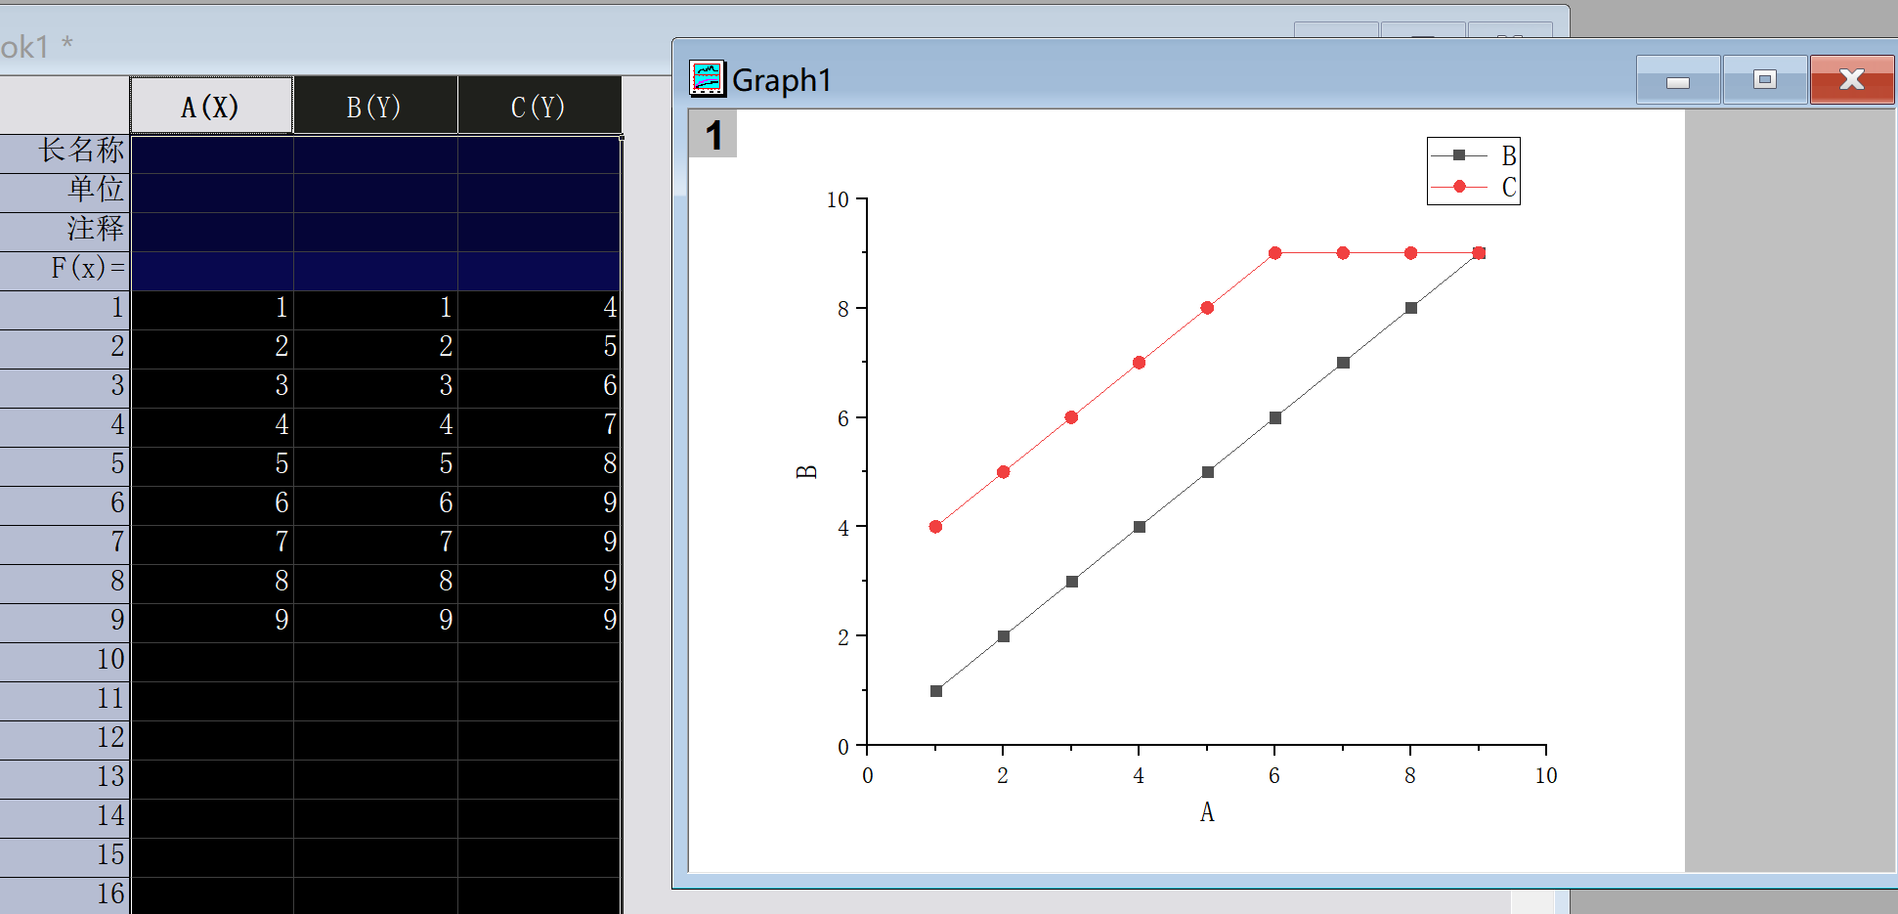Click legend entry C in graph

(x=1474, y=187)
